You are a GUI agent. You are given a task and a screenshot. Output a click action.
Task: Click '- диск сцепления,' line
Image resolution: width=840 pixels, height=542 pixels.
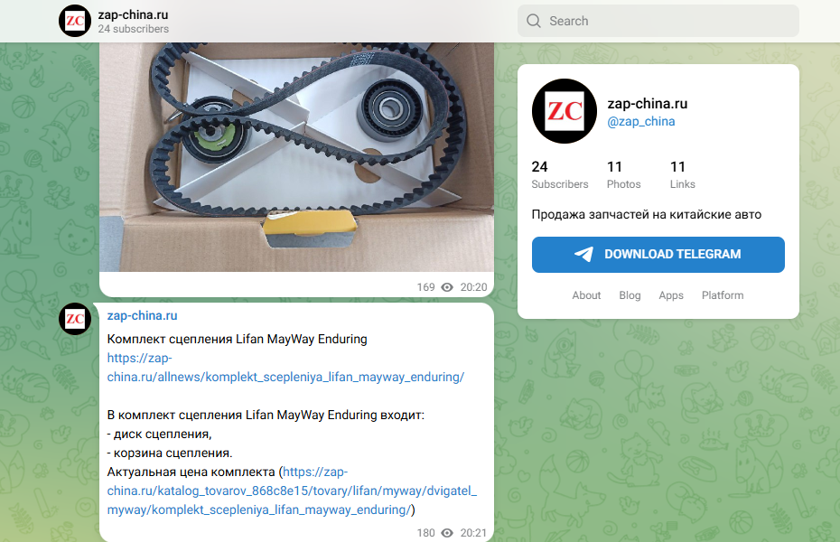point(159,434)
